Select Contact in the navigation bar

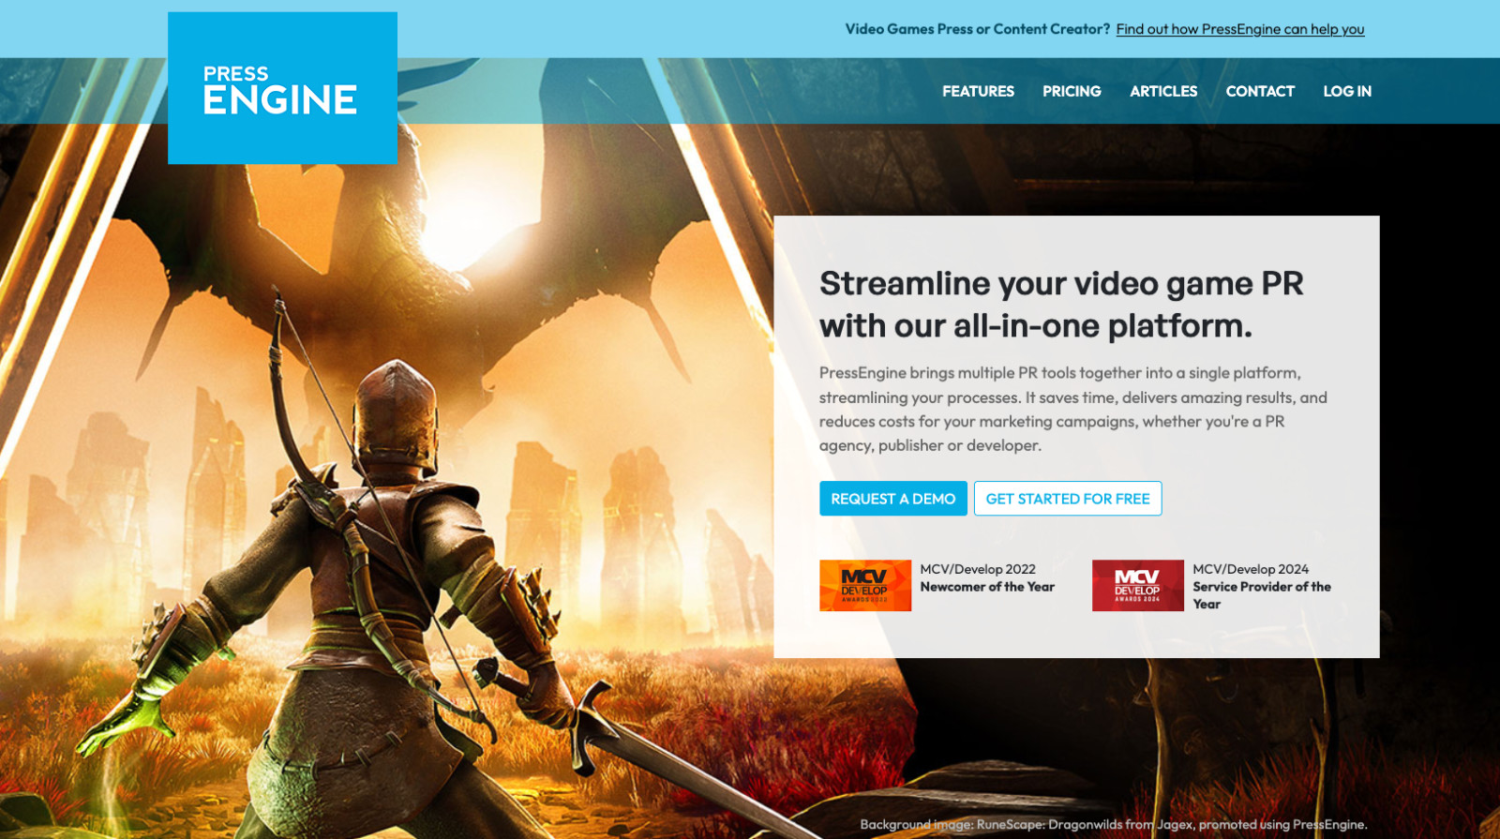[1259, 91]
